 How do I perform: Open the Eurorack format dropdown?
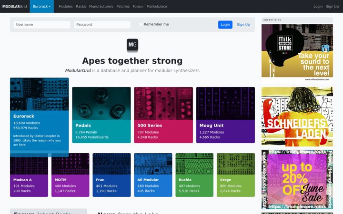41,6
